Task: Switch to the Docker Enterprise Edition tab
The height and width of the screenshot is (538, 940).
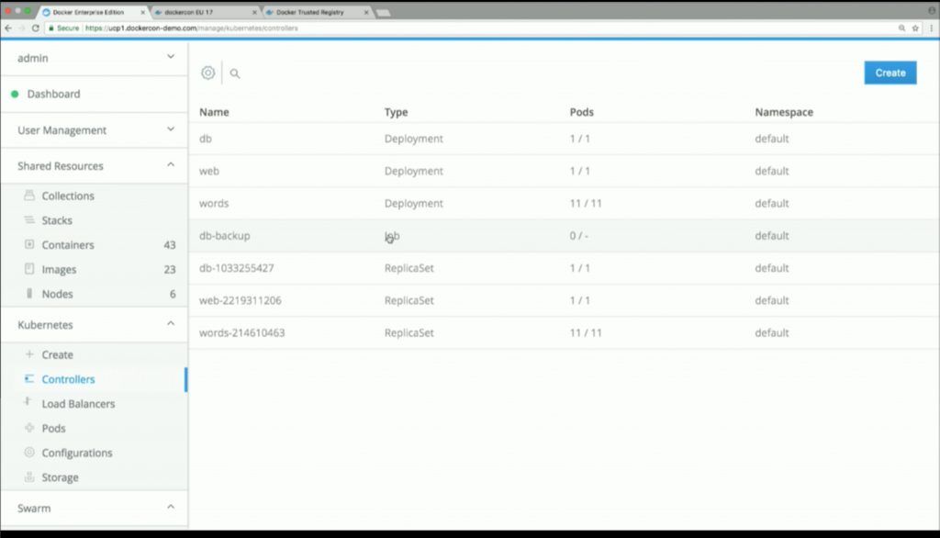Action: pos(93,12)
